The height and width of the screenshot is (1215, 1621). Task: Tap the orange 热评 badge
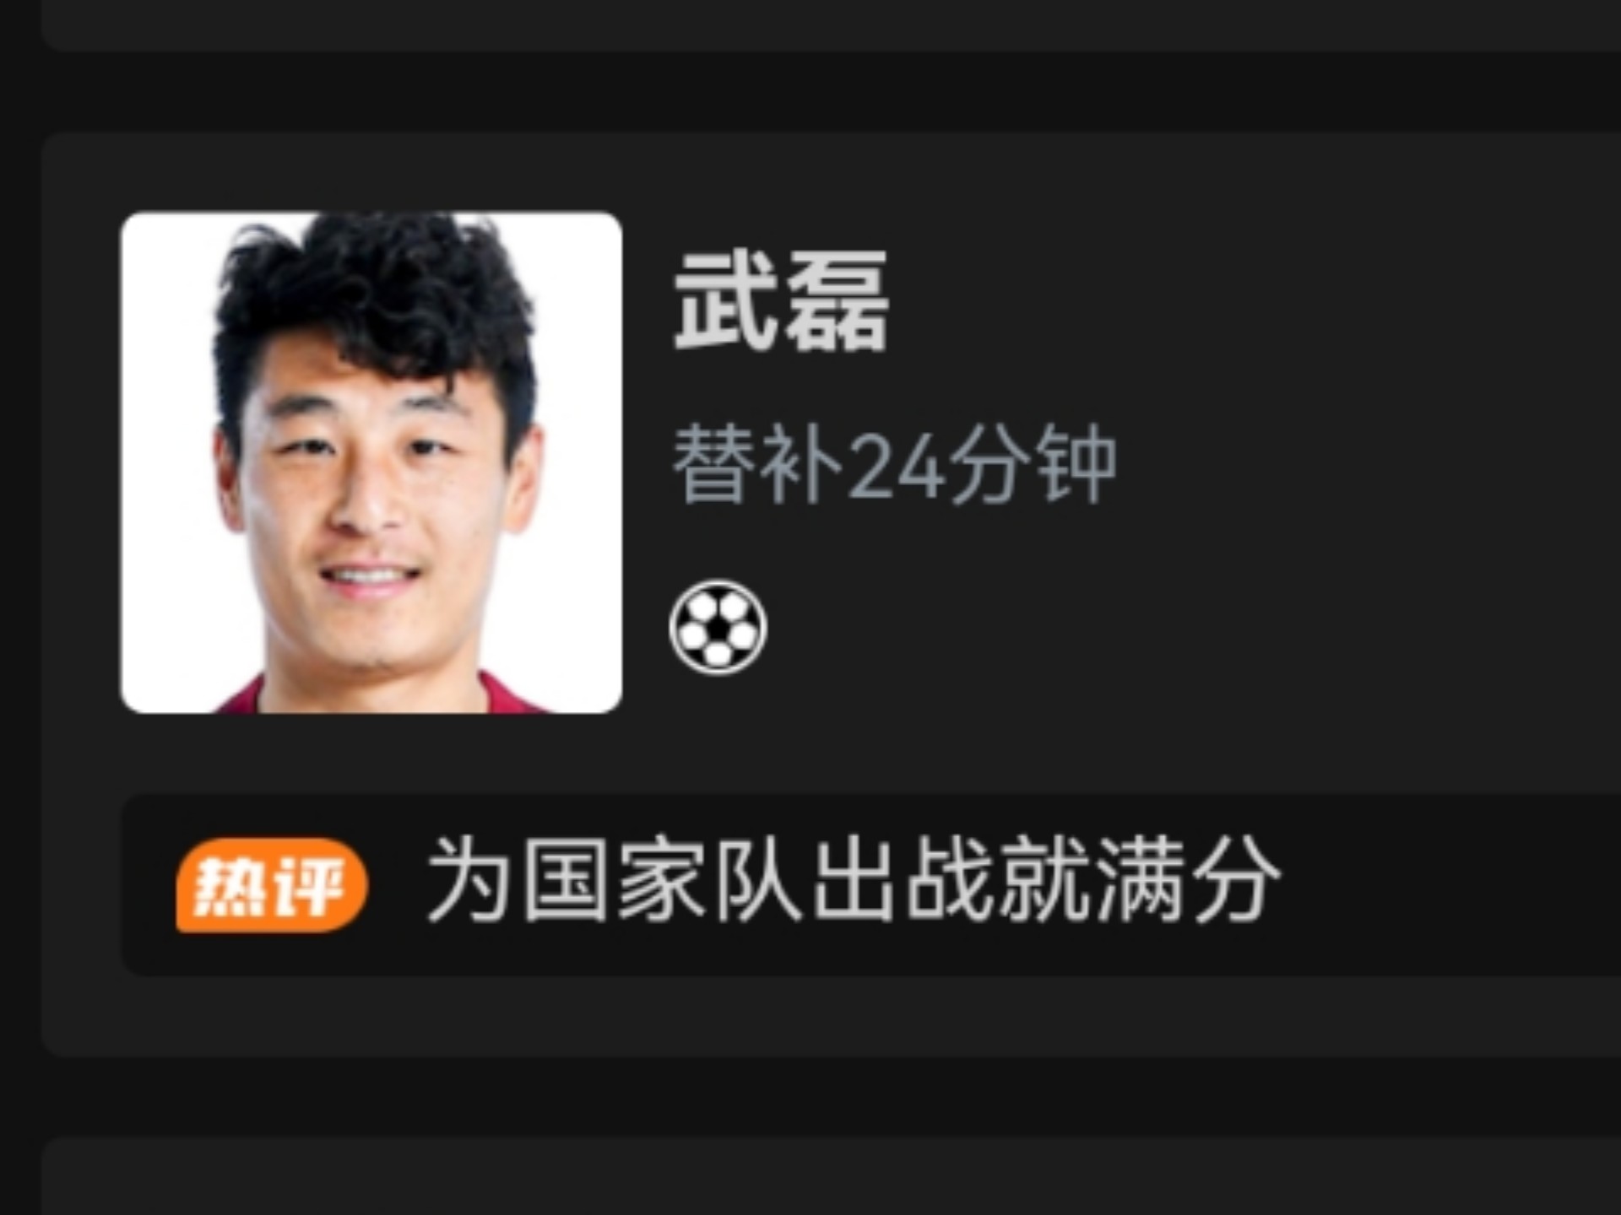coord(272,885)
